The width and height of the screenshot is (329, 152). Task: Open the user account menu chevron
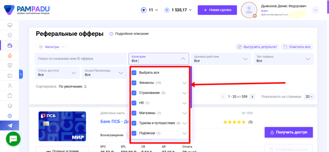(x=316, y=10)
